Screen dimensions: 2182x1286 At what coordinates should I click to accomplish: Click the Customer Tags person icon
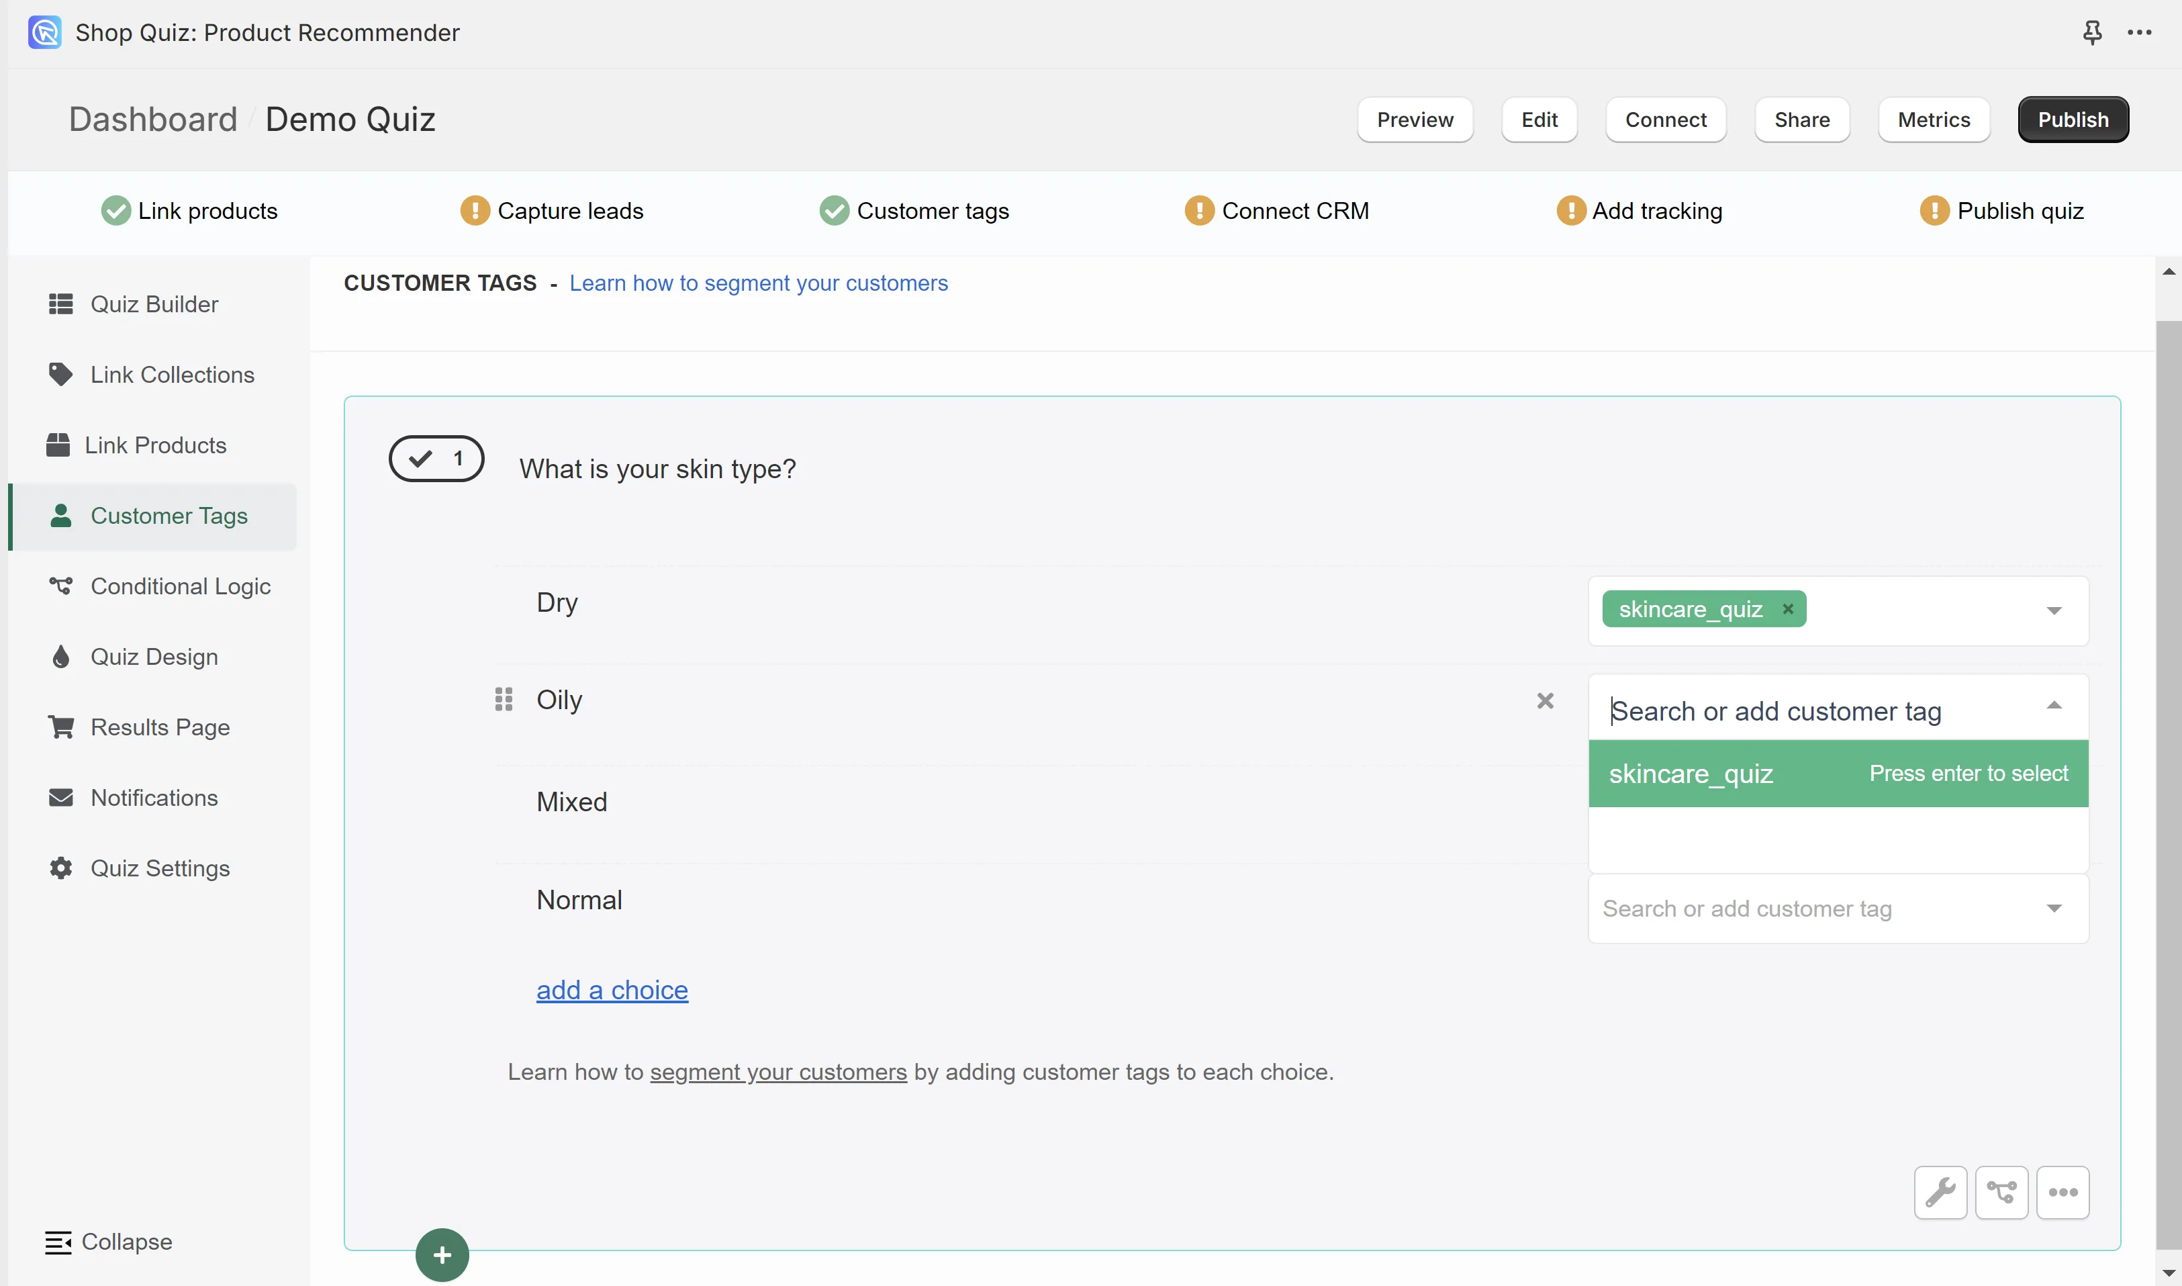click(x=60, y=516)
